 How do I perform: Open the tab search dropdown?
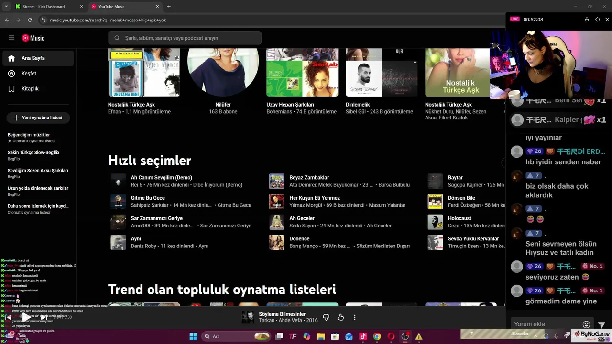click(6, 7)
